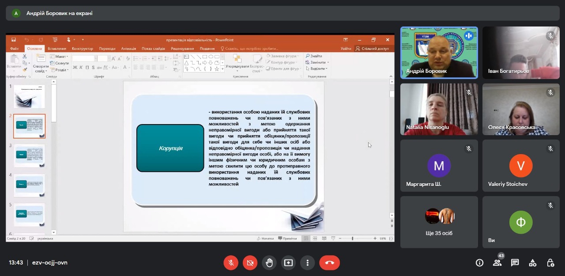The image size is (565, 276).
Task: Open the font name combo box
Action: coord(84,58)
